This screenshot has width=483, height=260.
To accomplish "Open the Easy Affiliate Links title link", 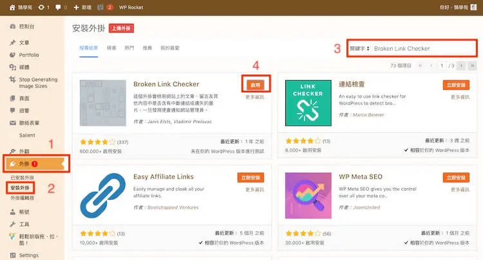I will [x=164, y=177].
